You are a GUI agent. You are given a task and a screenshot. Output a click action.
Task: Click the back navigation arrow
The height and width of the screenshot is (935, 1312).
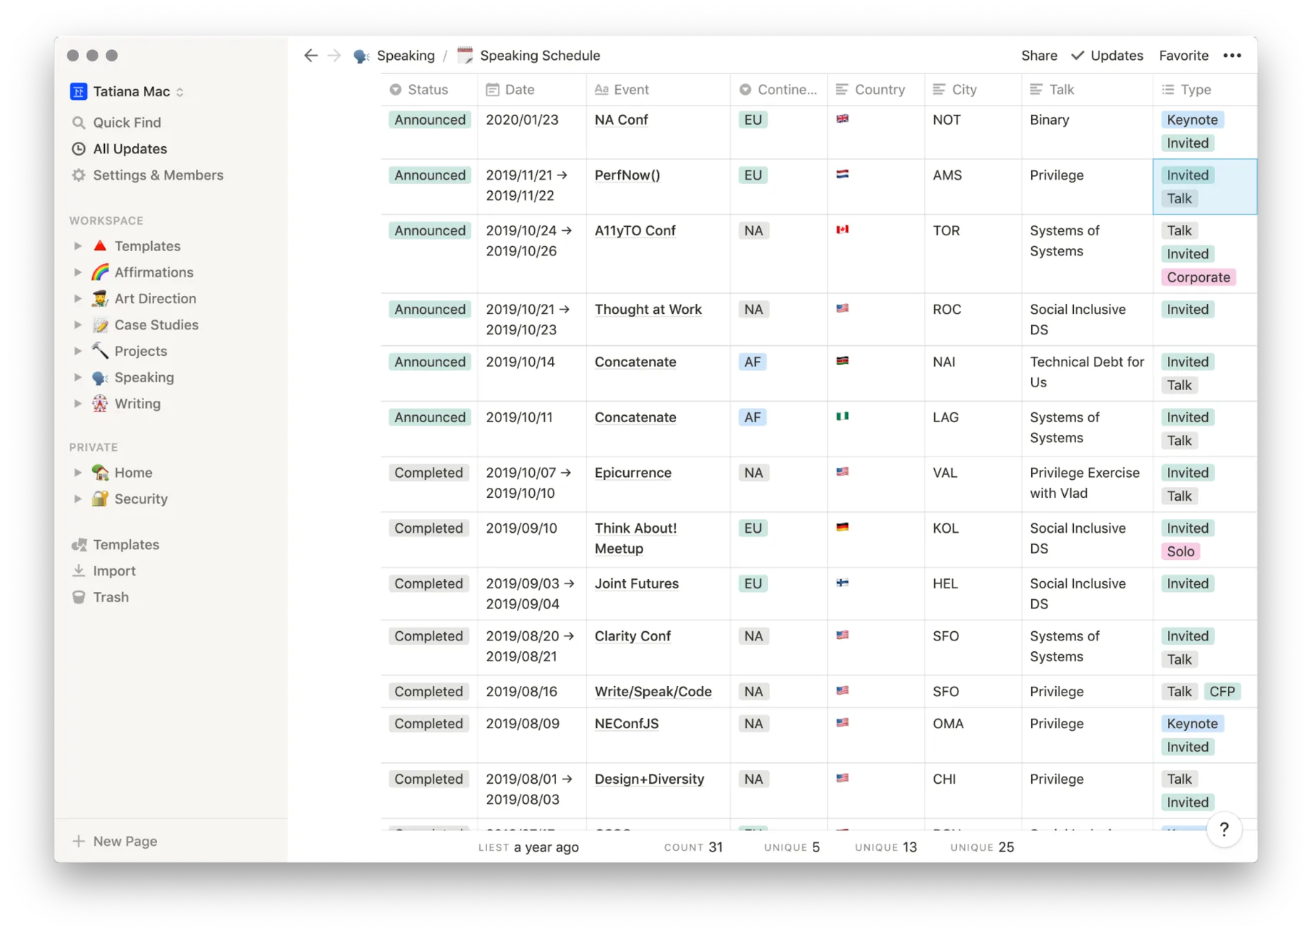[310, 56]
